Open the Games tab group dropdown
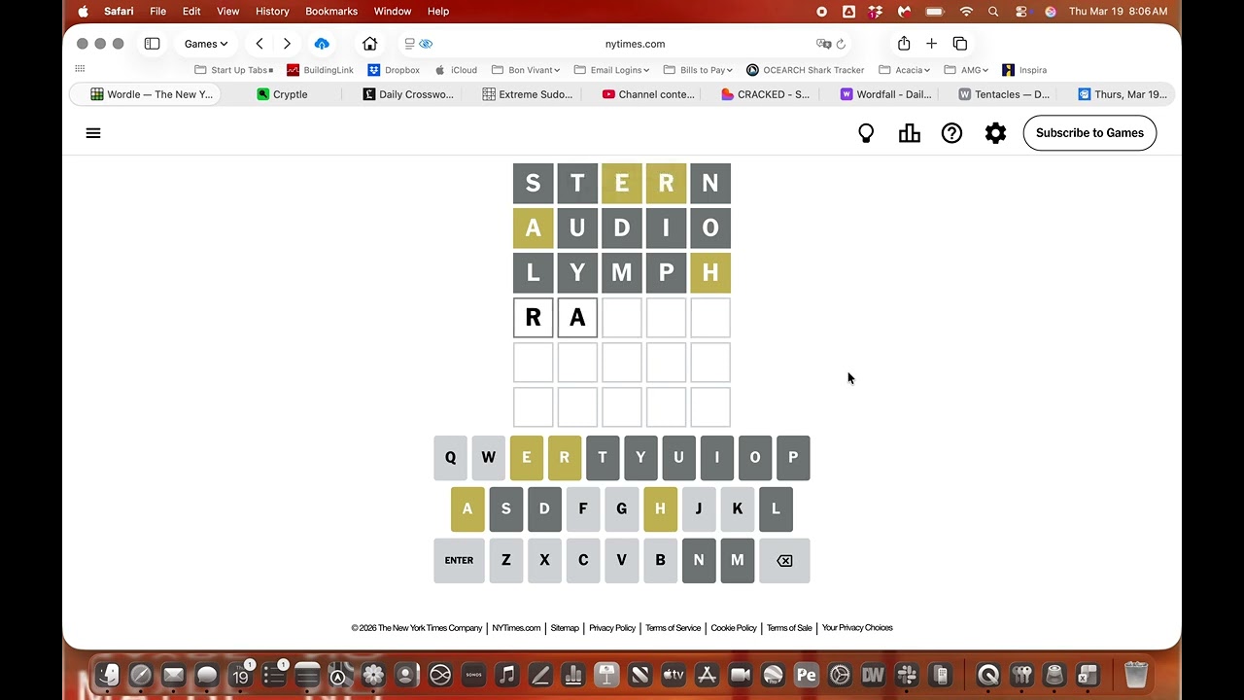Viewport: 1244px width, 700px height. (206, 44)
